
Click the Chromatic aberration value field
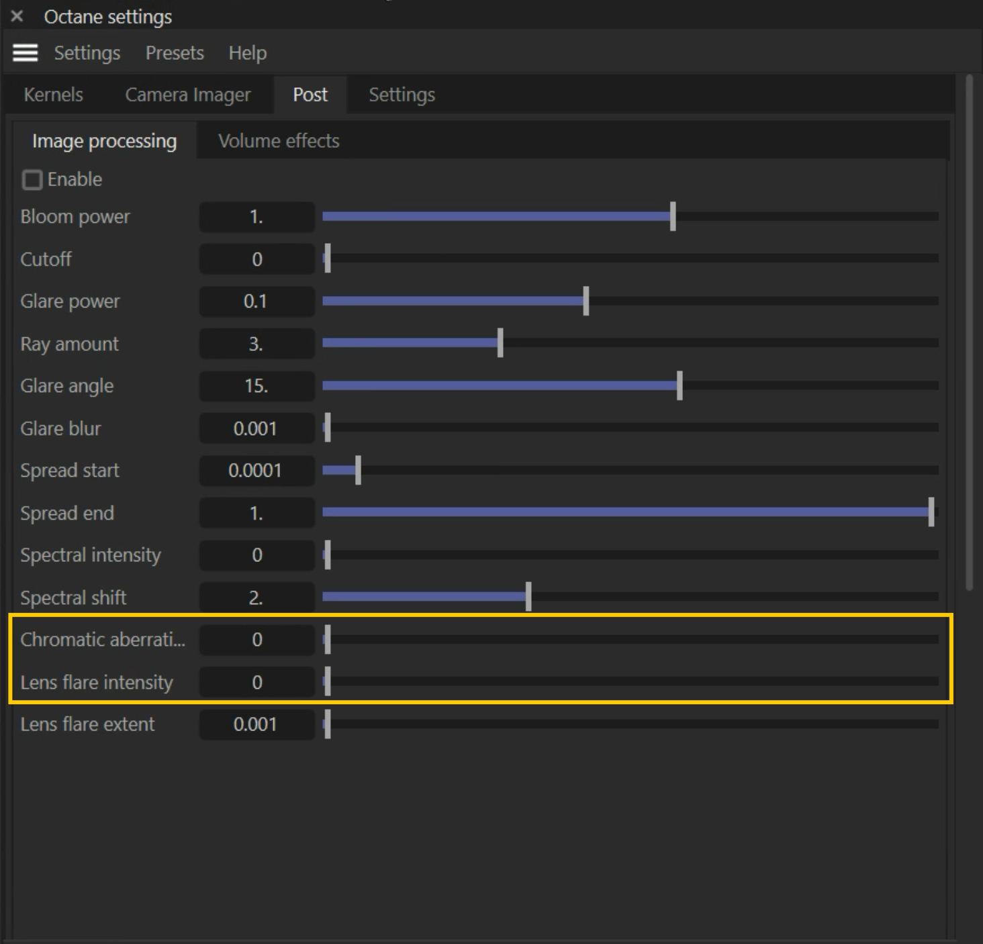click(x=256, y=640)
